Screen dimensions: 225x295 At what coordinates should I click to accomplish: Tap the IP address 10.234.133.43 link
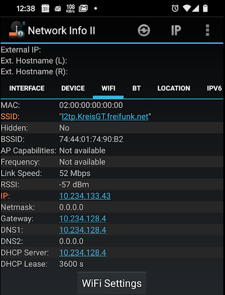tap(85, 196)
